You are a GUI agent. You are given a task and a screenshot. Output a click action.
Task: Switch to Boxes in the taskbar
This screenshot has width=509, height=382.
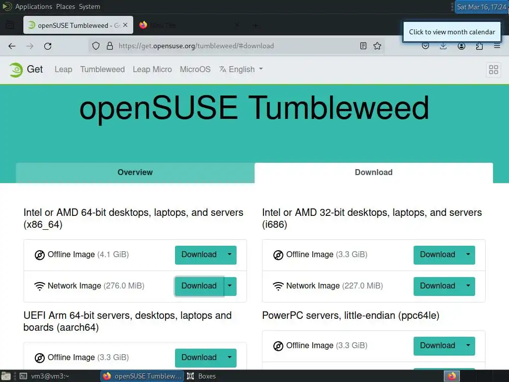pyautogui.click(x=202, y=376)
